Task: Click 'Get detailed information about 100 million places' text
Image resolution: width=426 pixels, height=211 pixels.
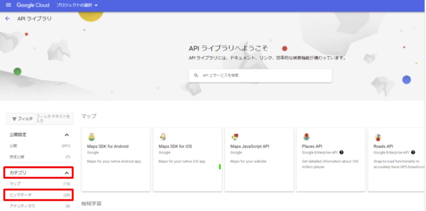Action: pyautogui.click(x=330, y=164)
